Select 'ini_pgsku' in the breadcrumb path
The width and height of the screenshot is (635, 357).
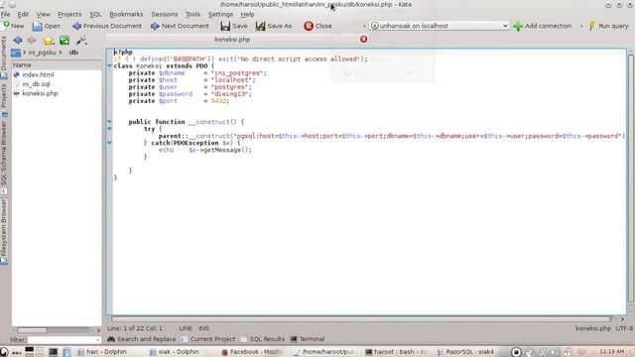42,53
